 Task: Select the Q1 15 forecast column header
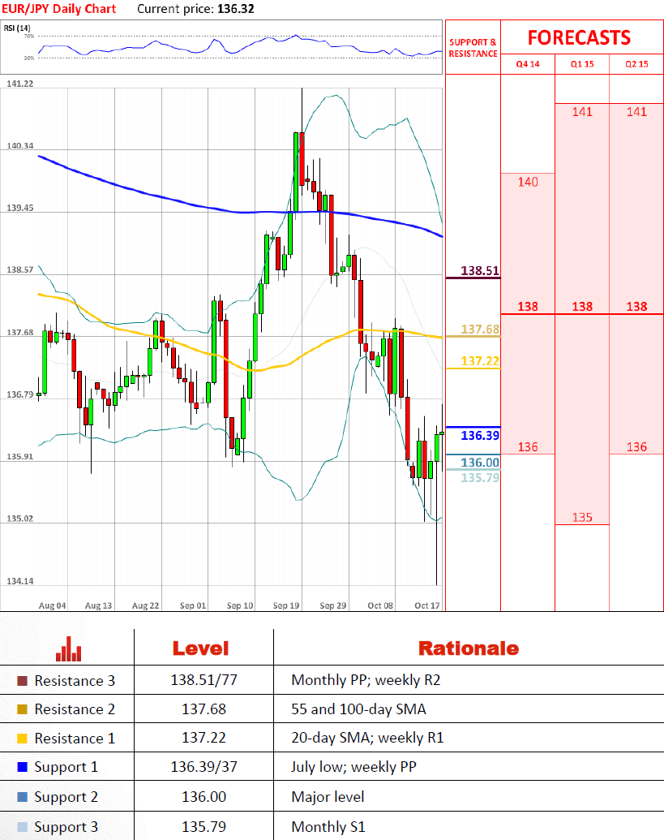tap(582, 64)
